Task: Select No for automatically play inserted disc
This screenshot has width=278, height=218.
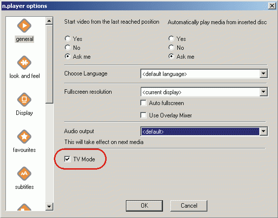Action: [171, 47]
